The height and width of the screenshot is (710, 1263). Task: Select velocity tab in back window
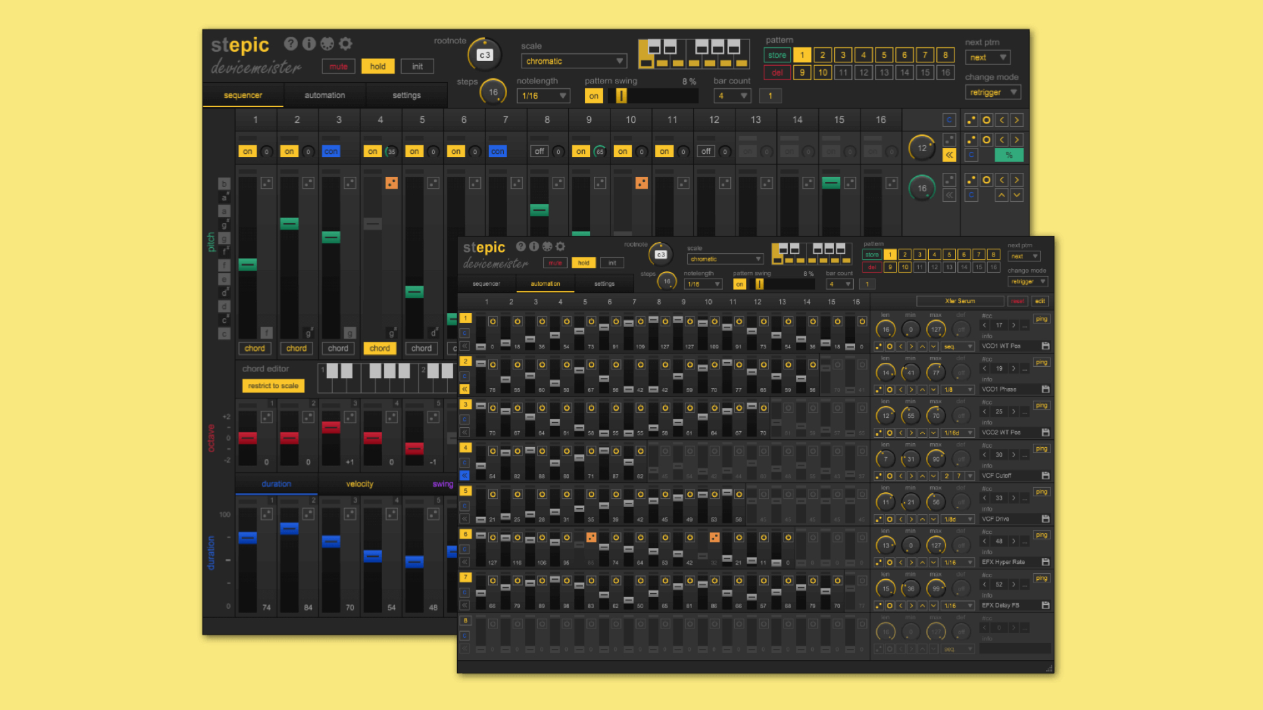359,484
